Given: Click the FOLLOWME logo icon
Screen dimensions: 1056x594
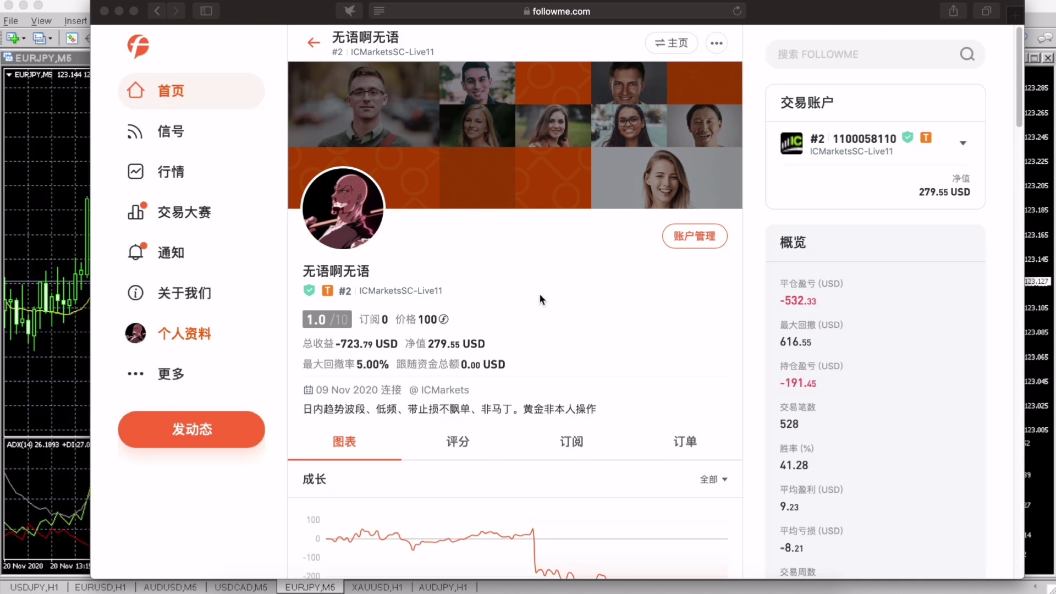Looking at the screenshot, I should [138, 46].
